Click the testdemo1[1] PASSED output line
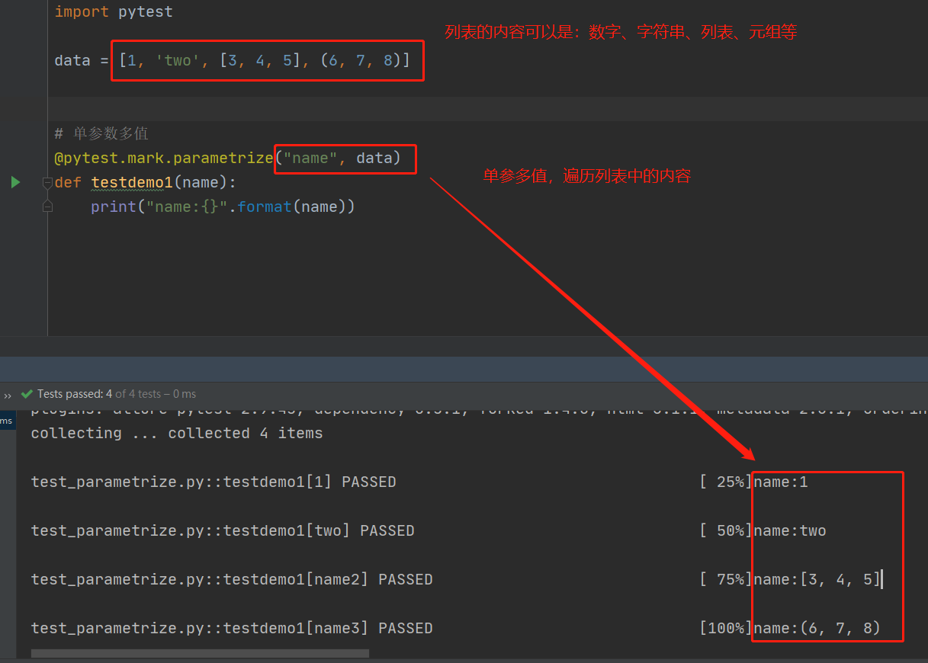928x663 pixels. pos(214,482)
